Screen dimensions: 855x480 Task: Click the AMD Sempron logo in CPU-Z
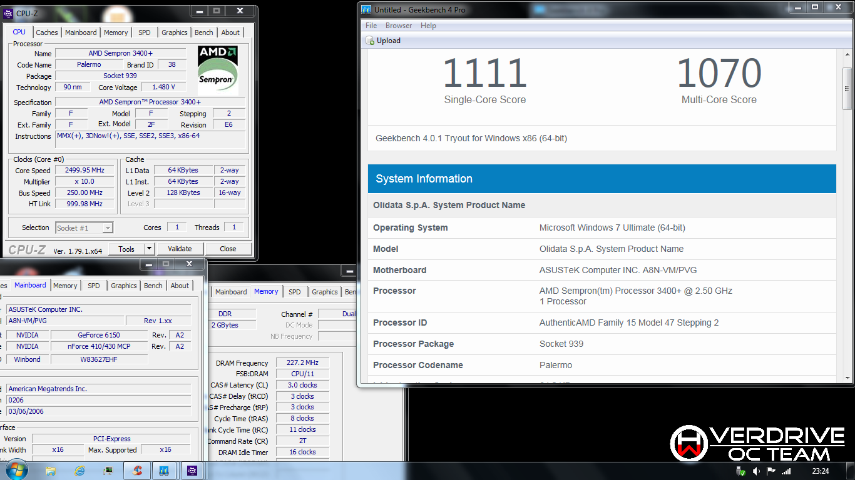point(218,69)
